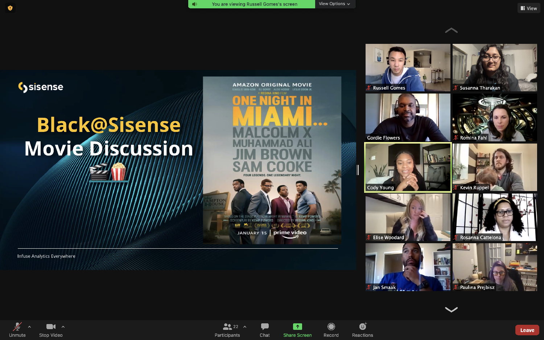Click the muted mic icon on Romina Fahl
This screenshot has width=544, height=340.
click(x=456, y=138)
